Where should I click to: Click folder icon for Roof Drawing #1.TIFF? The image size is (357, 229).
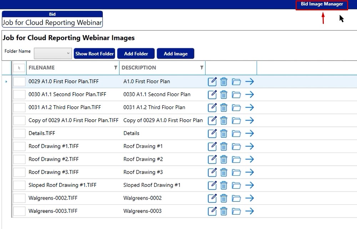(x=236, y=146)
